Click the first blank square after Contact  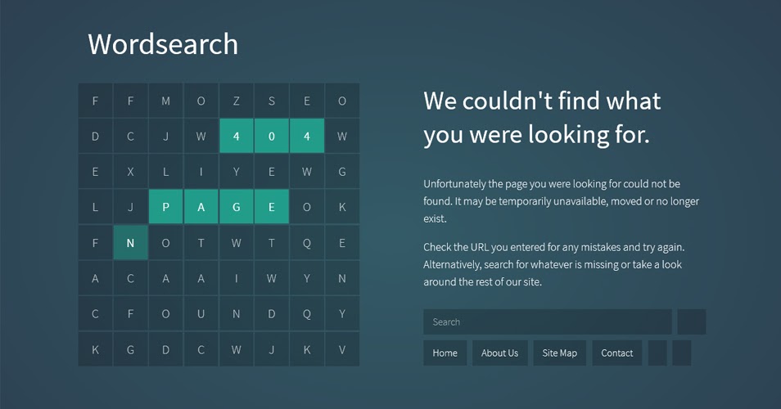point(657,353)
